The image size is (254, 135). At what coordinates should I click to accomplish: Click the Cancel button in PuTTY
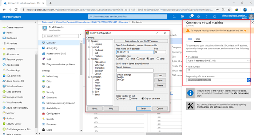tap(160, 109)
